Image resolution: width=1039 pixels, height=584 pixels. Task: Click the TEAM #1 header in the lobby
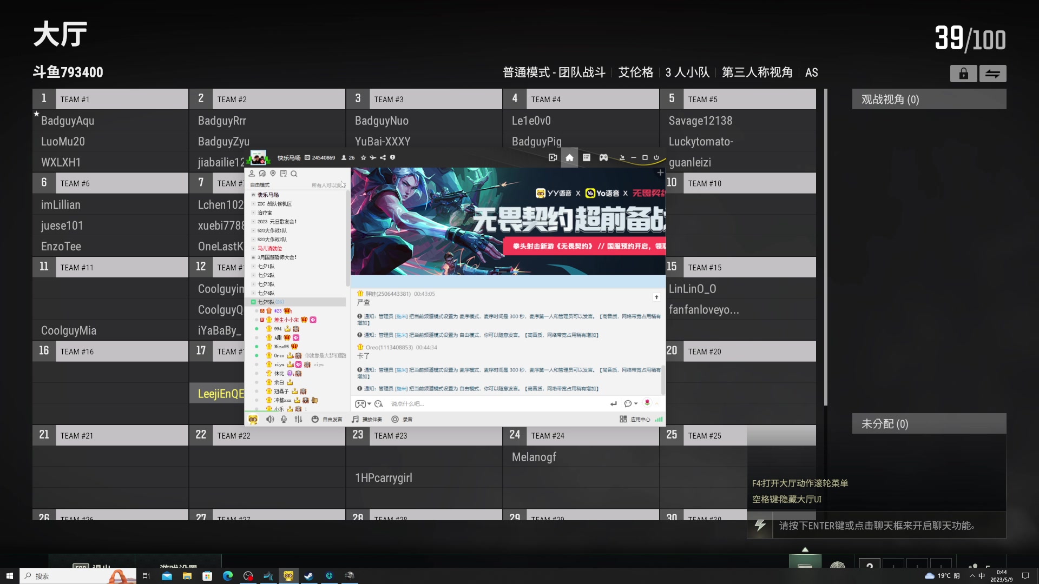click(110, 99)
